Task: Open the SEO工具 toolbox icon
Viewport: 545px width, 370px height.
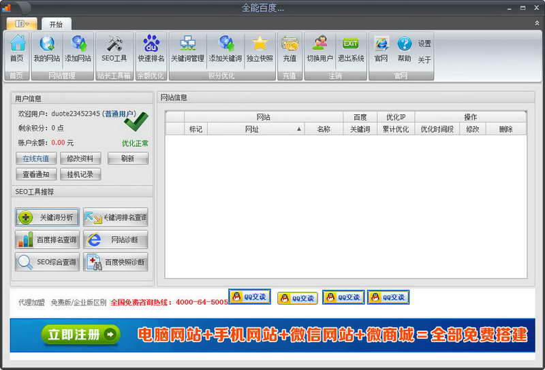Action: 114,48
